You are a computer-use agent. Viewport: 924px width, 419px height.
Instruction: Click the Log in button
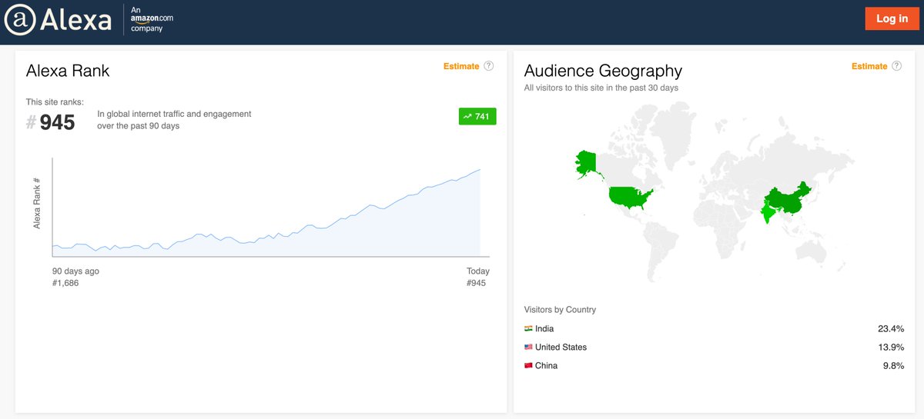[x=892, y=19]
